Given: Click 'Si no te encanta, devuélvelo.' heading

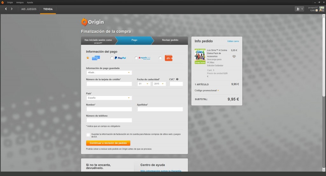Looking at the screenshot, I should [x=98, y=166].
